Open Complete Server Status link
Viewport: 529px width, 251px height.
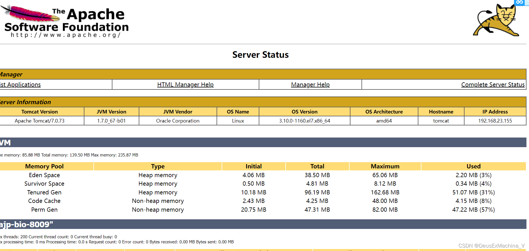(493, 85)
